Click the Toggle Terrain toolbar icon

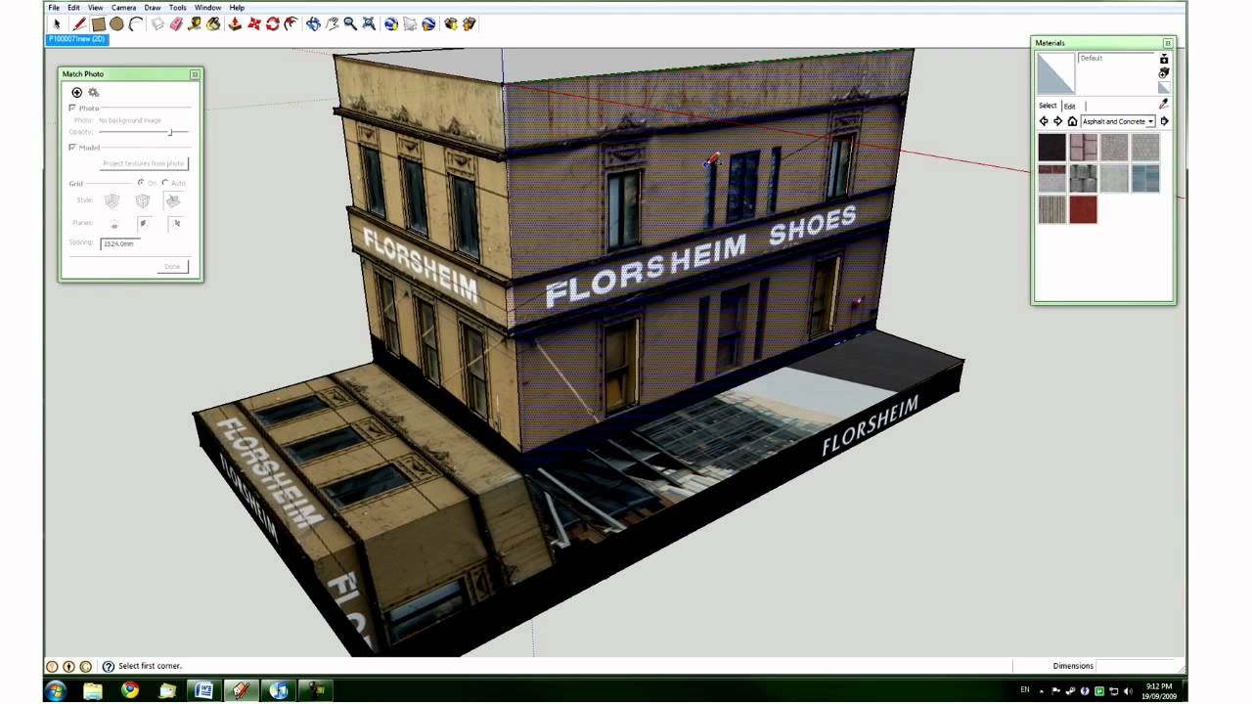410,23
